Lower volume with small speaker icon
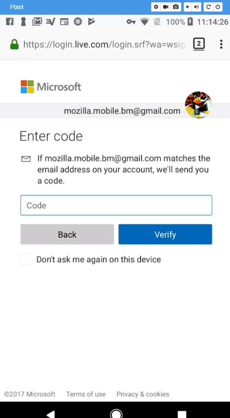The width and height of the screenshot is (230, 418). (188, 7)
